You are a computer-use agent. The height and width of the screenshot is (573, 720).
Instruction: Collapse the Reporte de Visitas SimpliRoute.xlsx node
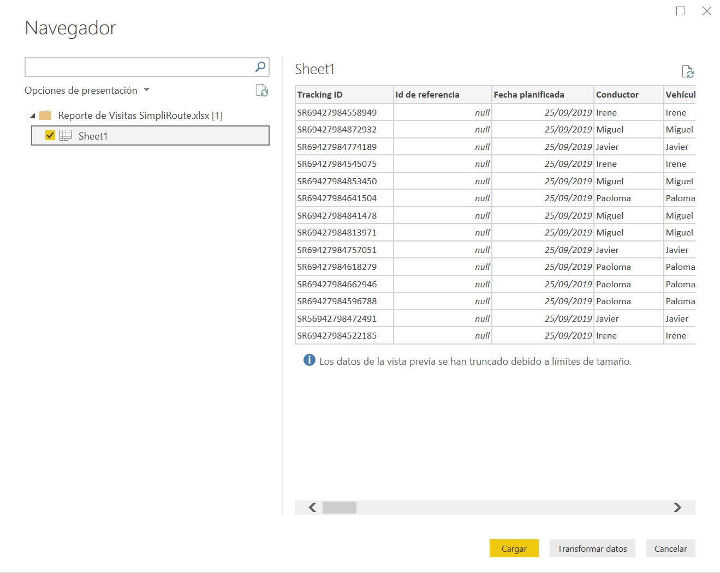(32, 116)
